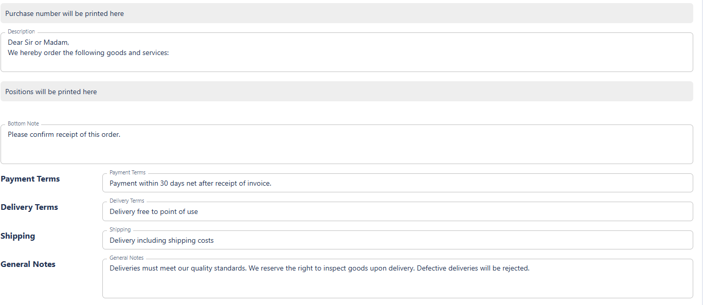Click "Delivery including shipping costs" text

[x=161, y=240]
